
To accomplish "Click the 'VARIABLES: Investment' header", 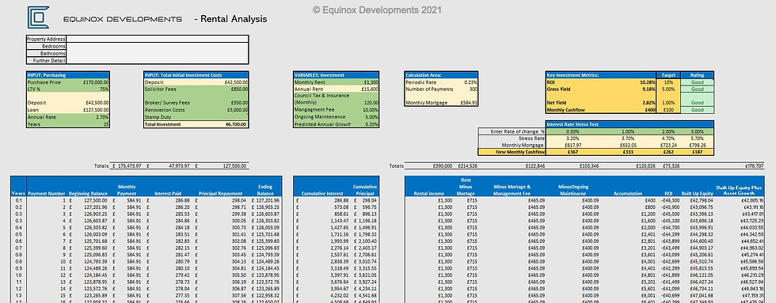I will click(x=337, y=75).
